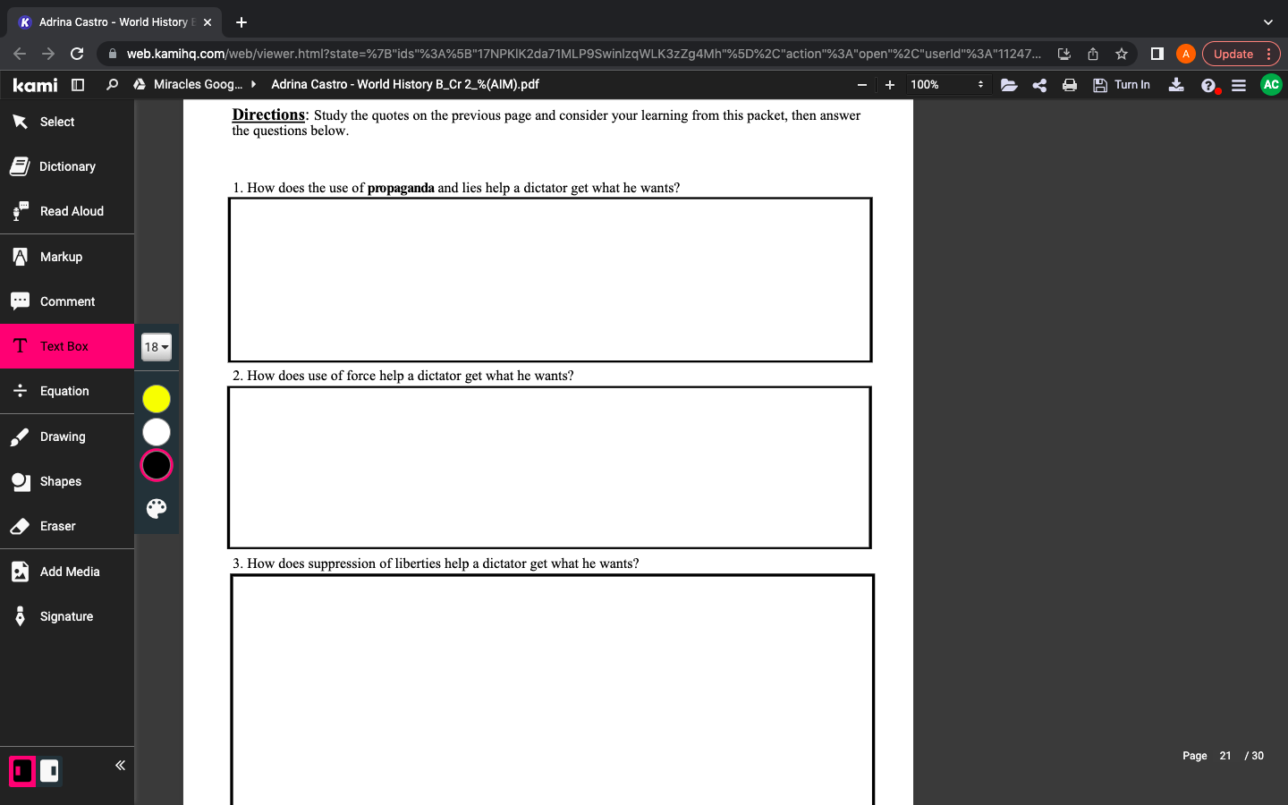Open the hamburger menu in Kami toolbar
1288x805 pixels.
[x=1239, y=85]
